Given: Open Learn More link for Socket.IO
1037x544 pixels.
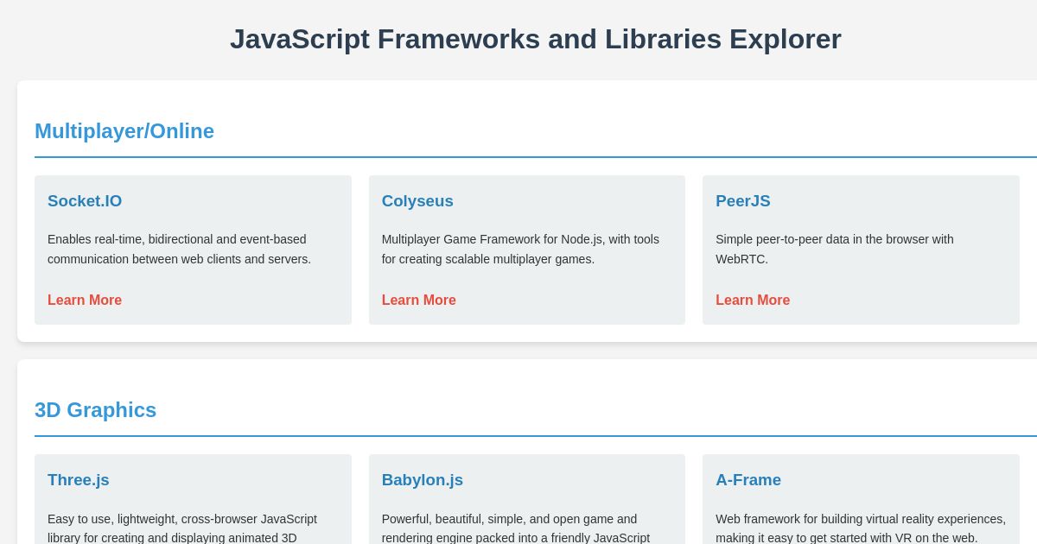Looking at the screenshot, I should (x=85, y=300).
